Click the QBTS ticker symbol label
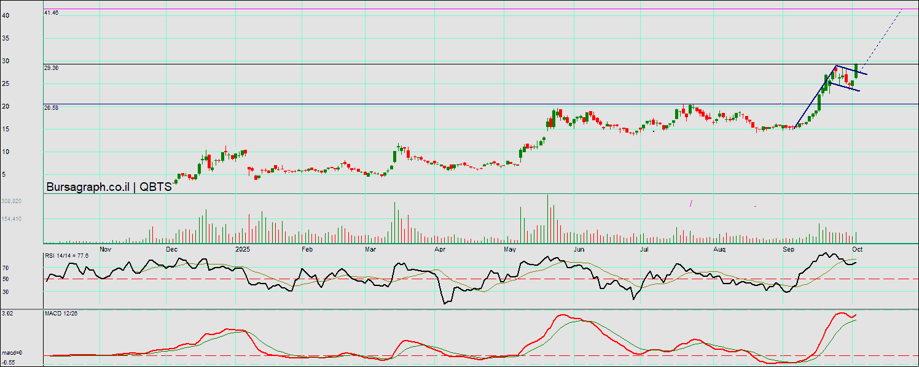This screenshot has width=919, height=367. (155, 187)
